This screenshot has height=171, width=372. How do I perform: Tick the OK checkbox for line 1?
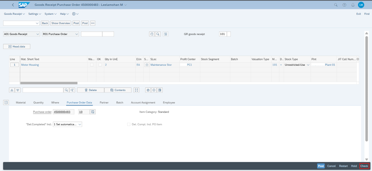100,65
